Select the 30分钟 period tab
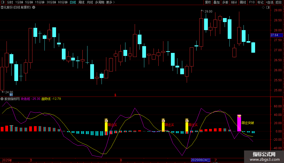The height and width of the screenshot is (163, 284). pos(51,2)
